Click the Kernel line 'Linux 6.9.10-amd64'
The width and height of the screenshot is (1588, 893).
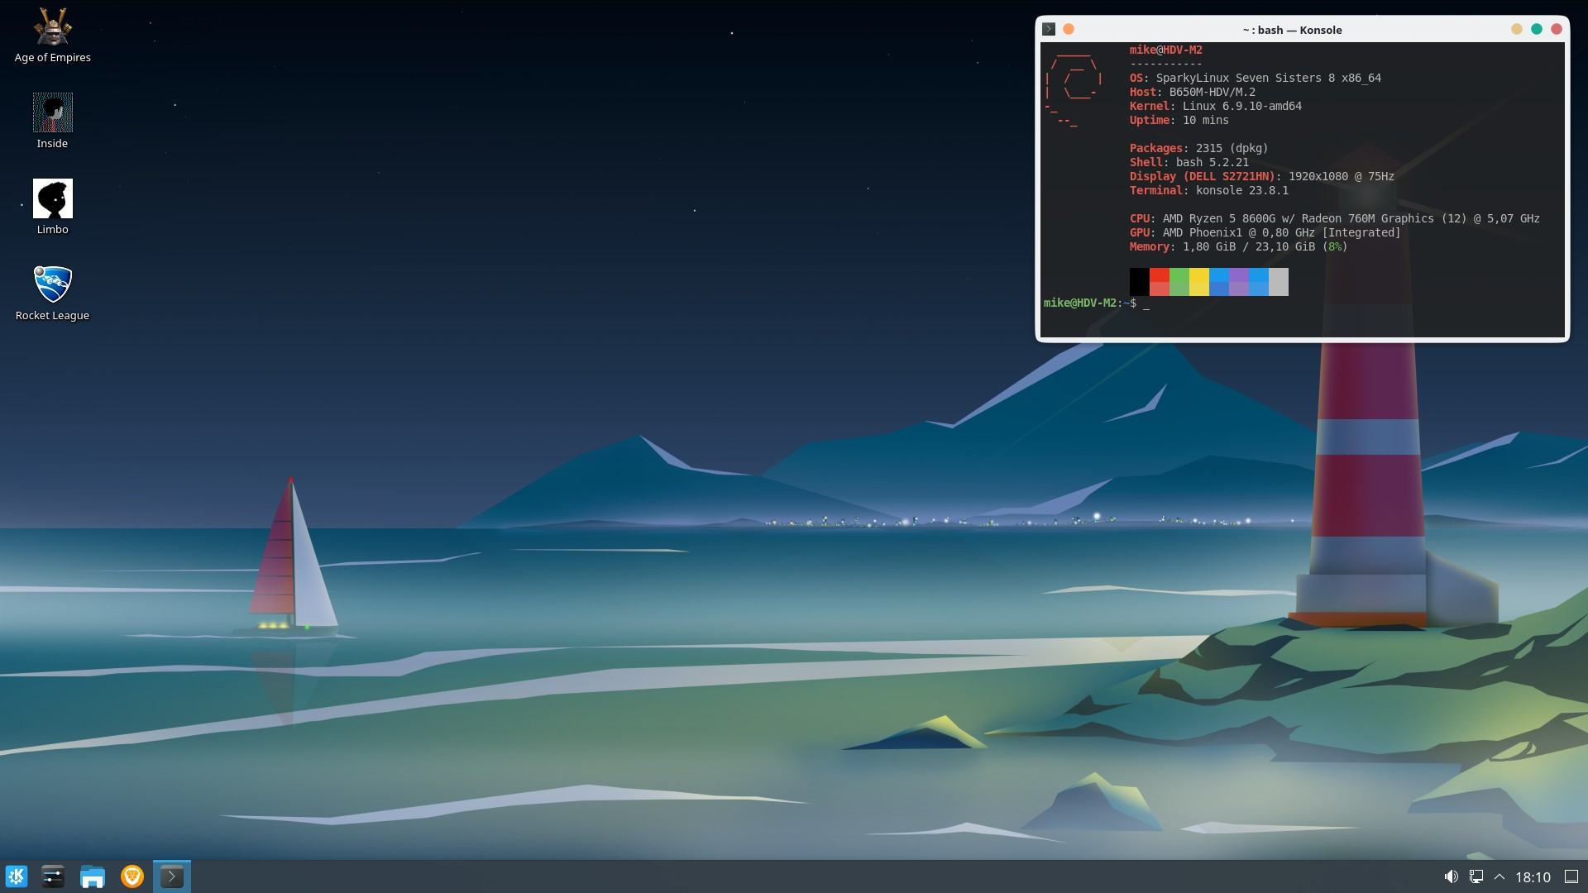(1242, 106)
